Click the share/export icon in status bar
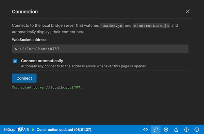Screen dimensions: 204x134 (x=176, y=130)
